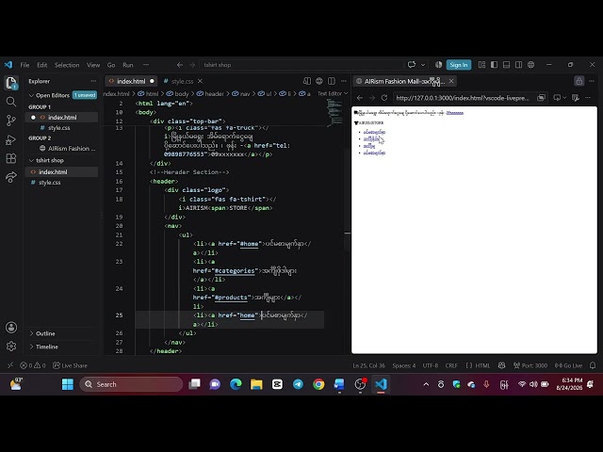Switch to the index.html editor tab
This screenshot has height=452, width=603.
[131, 81]
